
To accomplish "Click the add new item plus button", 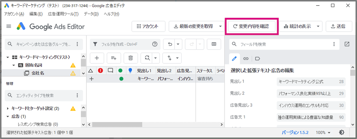I will (x=97, y=58).
